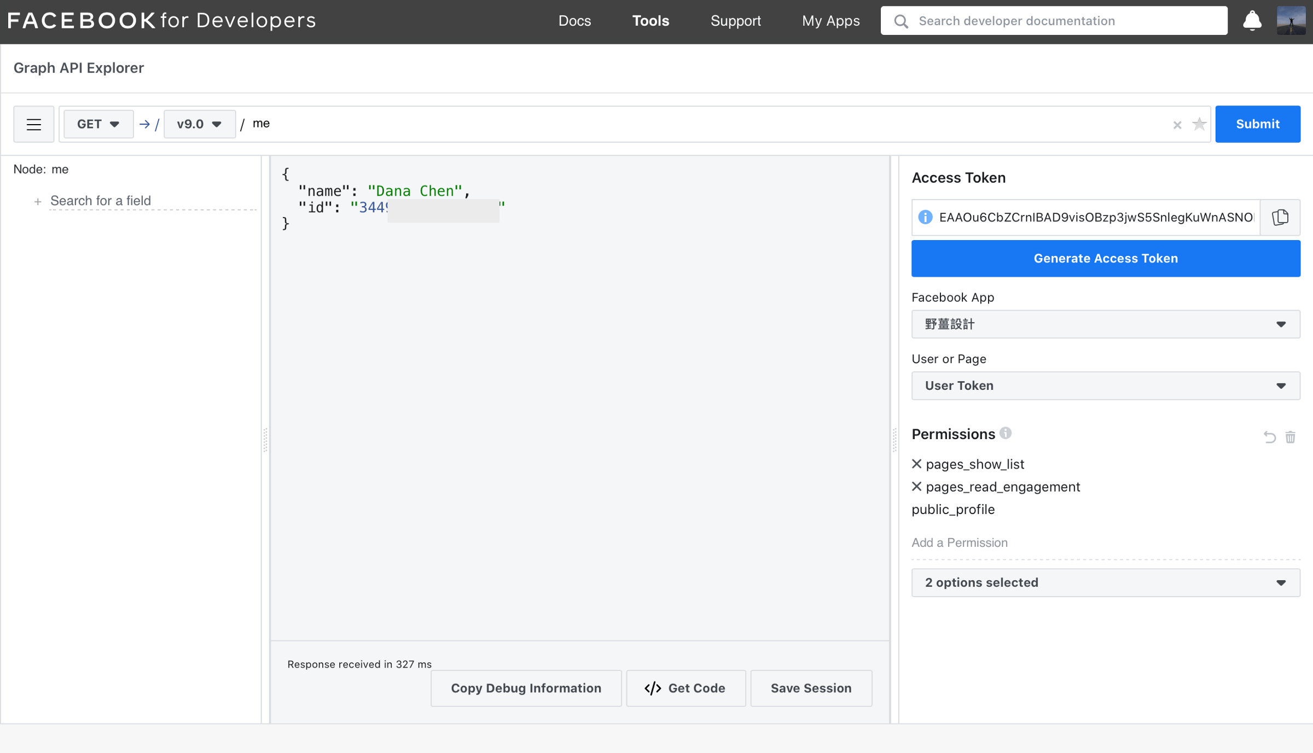Open the hamburger menu beside GET
The height and width of the screenshot is (753, 1313).
[x=33, y=124]
